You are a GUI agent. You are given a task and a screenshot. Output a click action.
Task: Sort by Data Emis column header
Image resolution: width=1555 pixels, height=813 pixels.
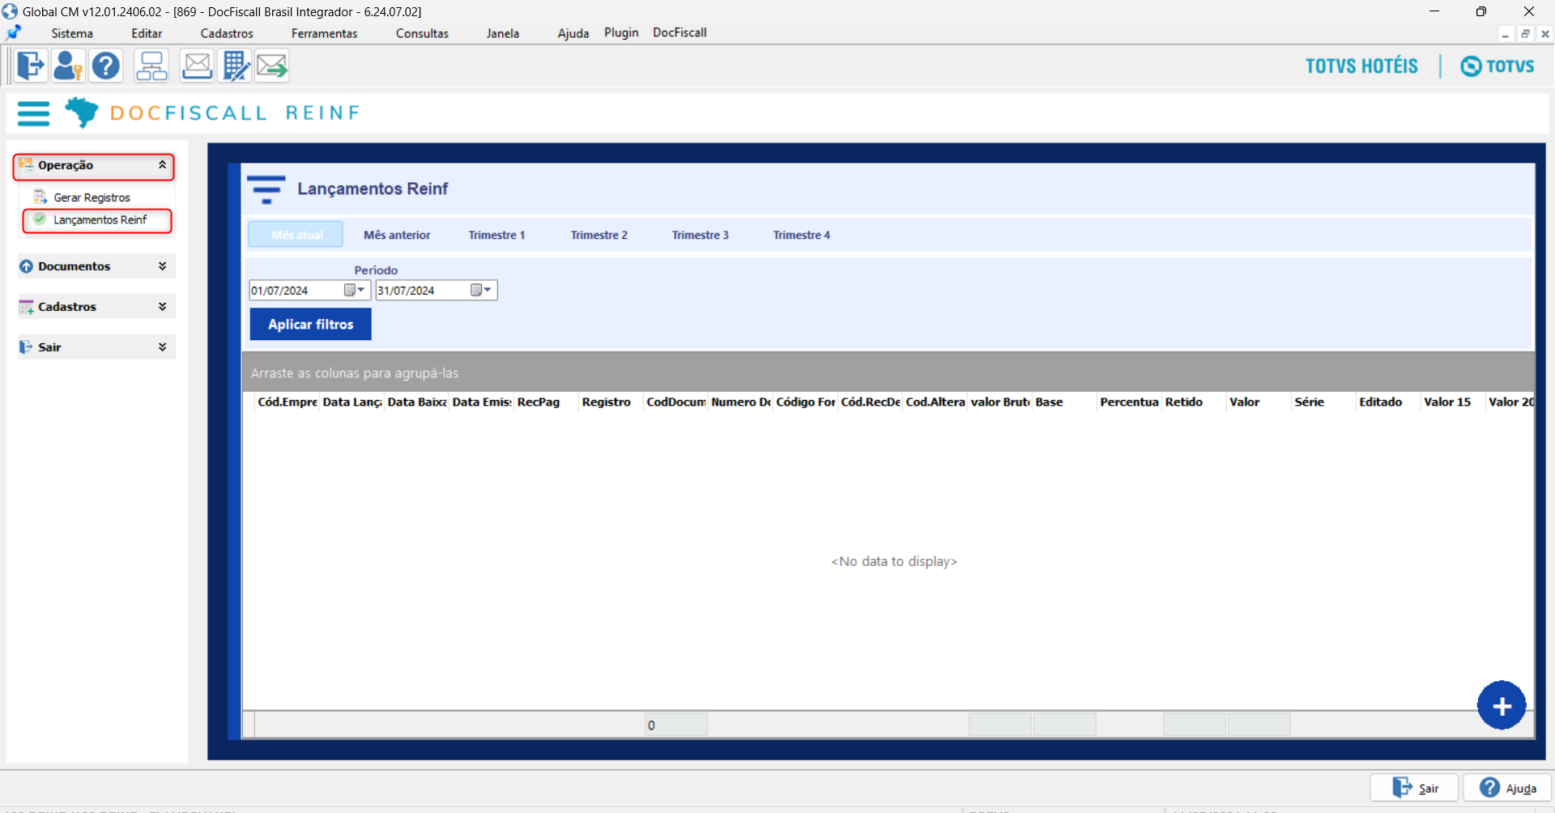(481, 402)
